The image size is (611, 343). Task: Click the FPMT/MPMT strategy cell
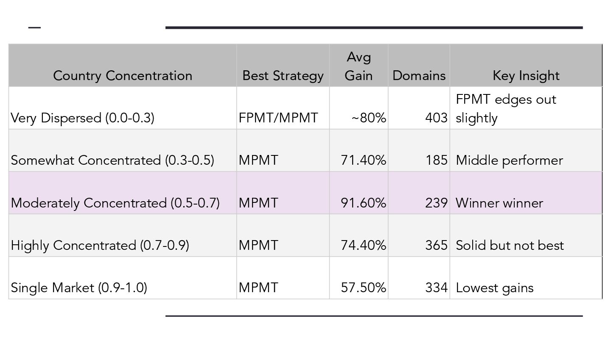283,108
